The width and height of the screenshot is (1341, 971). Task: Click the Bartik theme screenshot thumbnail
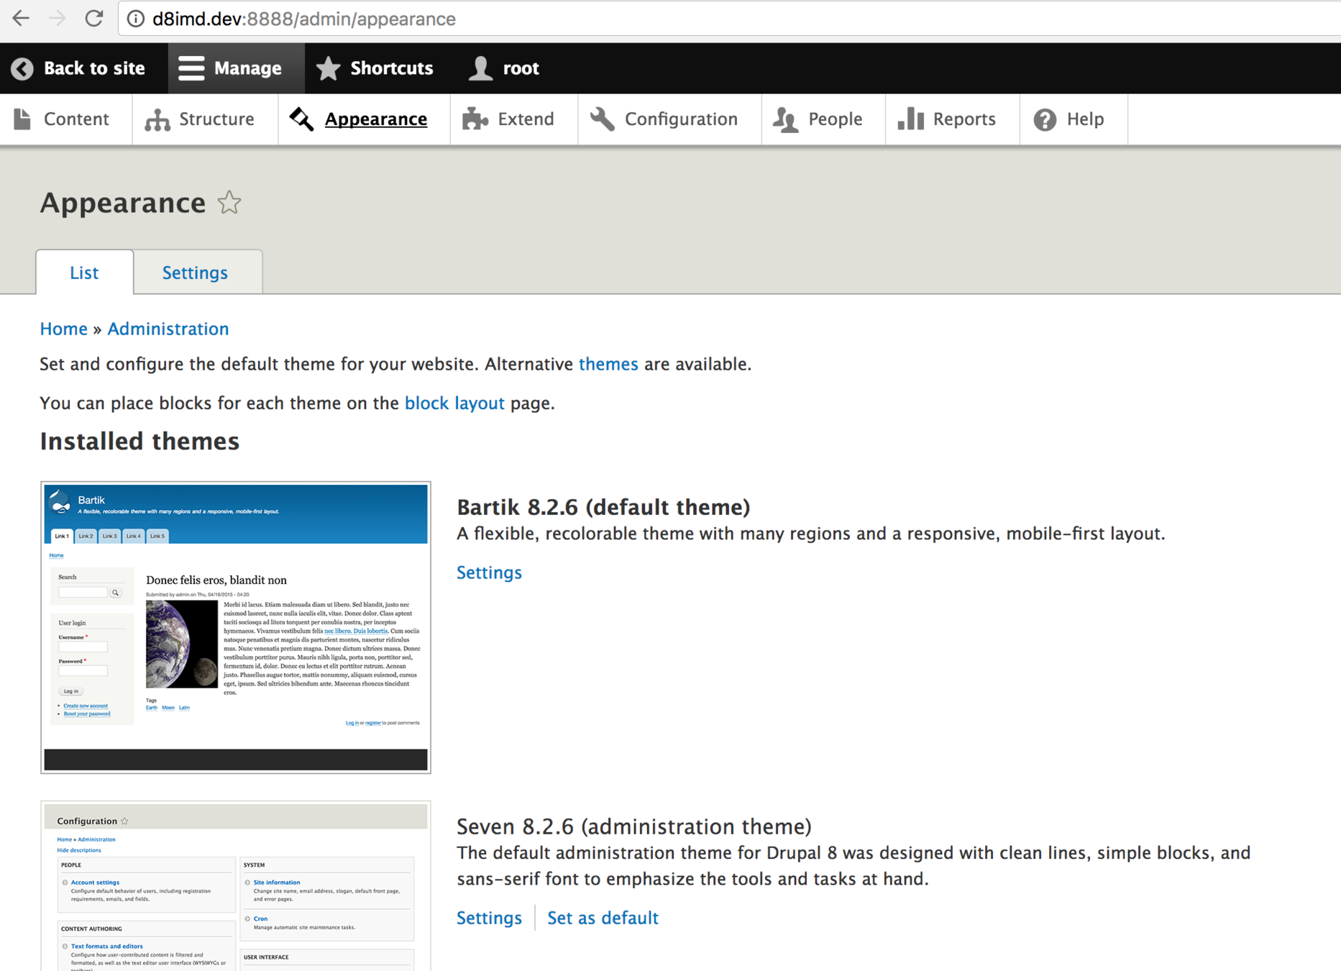click(236, 627)
